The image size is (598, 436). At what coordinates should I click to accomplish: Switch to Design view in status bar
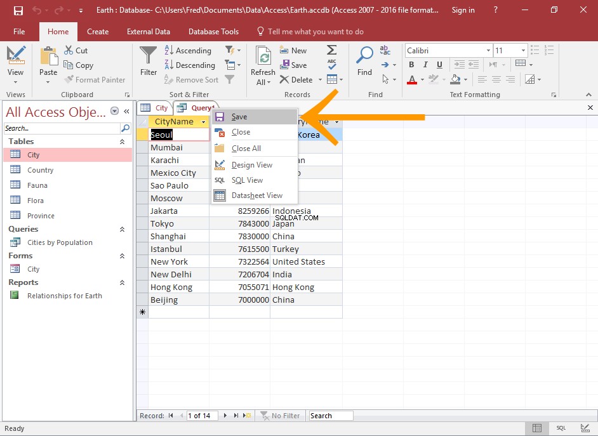pos(585,428)
